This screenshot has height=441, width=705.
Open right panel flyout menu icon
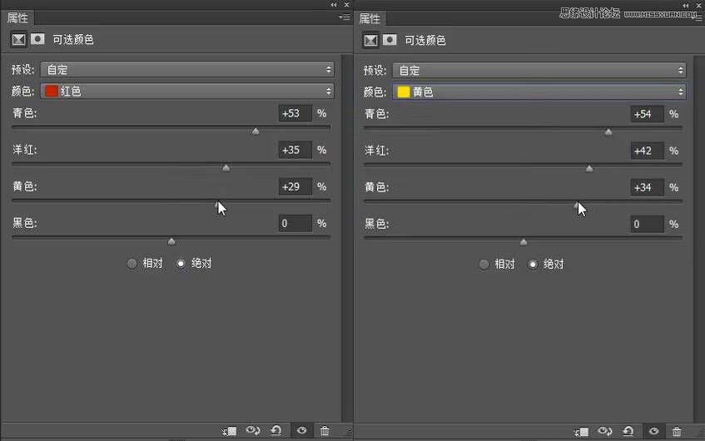click(698, 18)
